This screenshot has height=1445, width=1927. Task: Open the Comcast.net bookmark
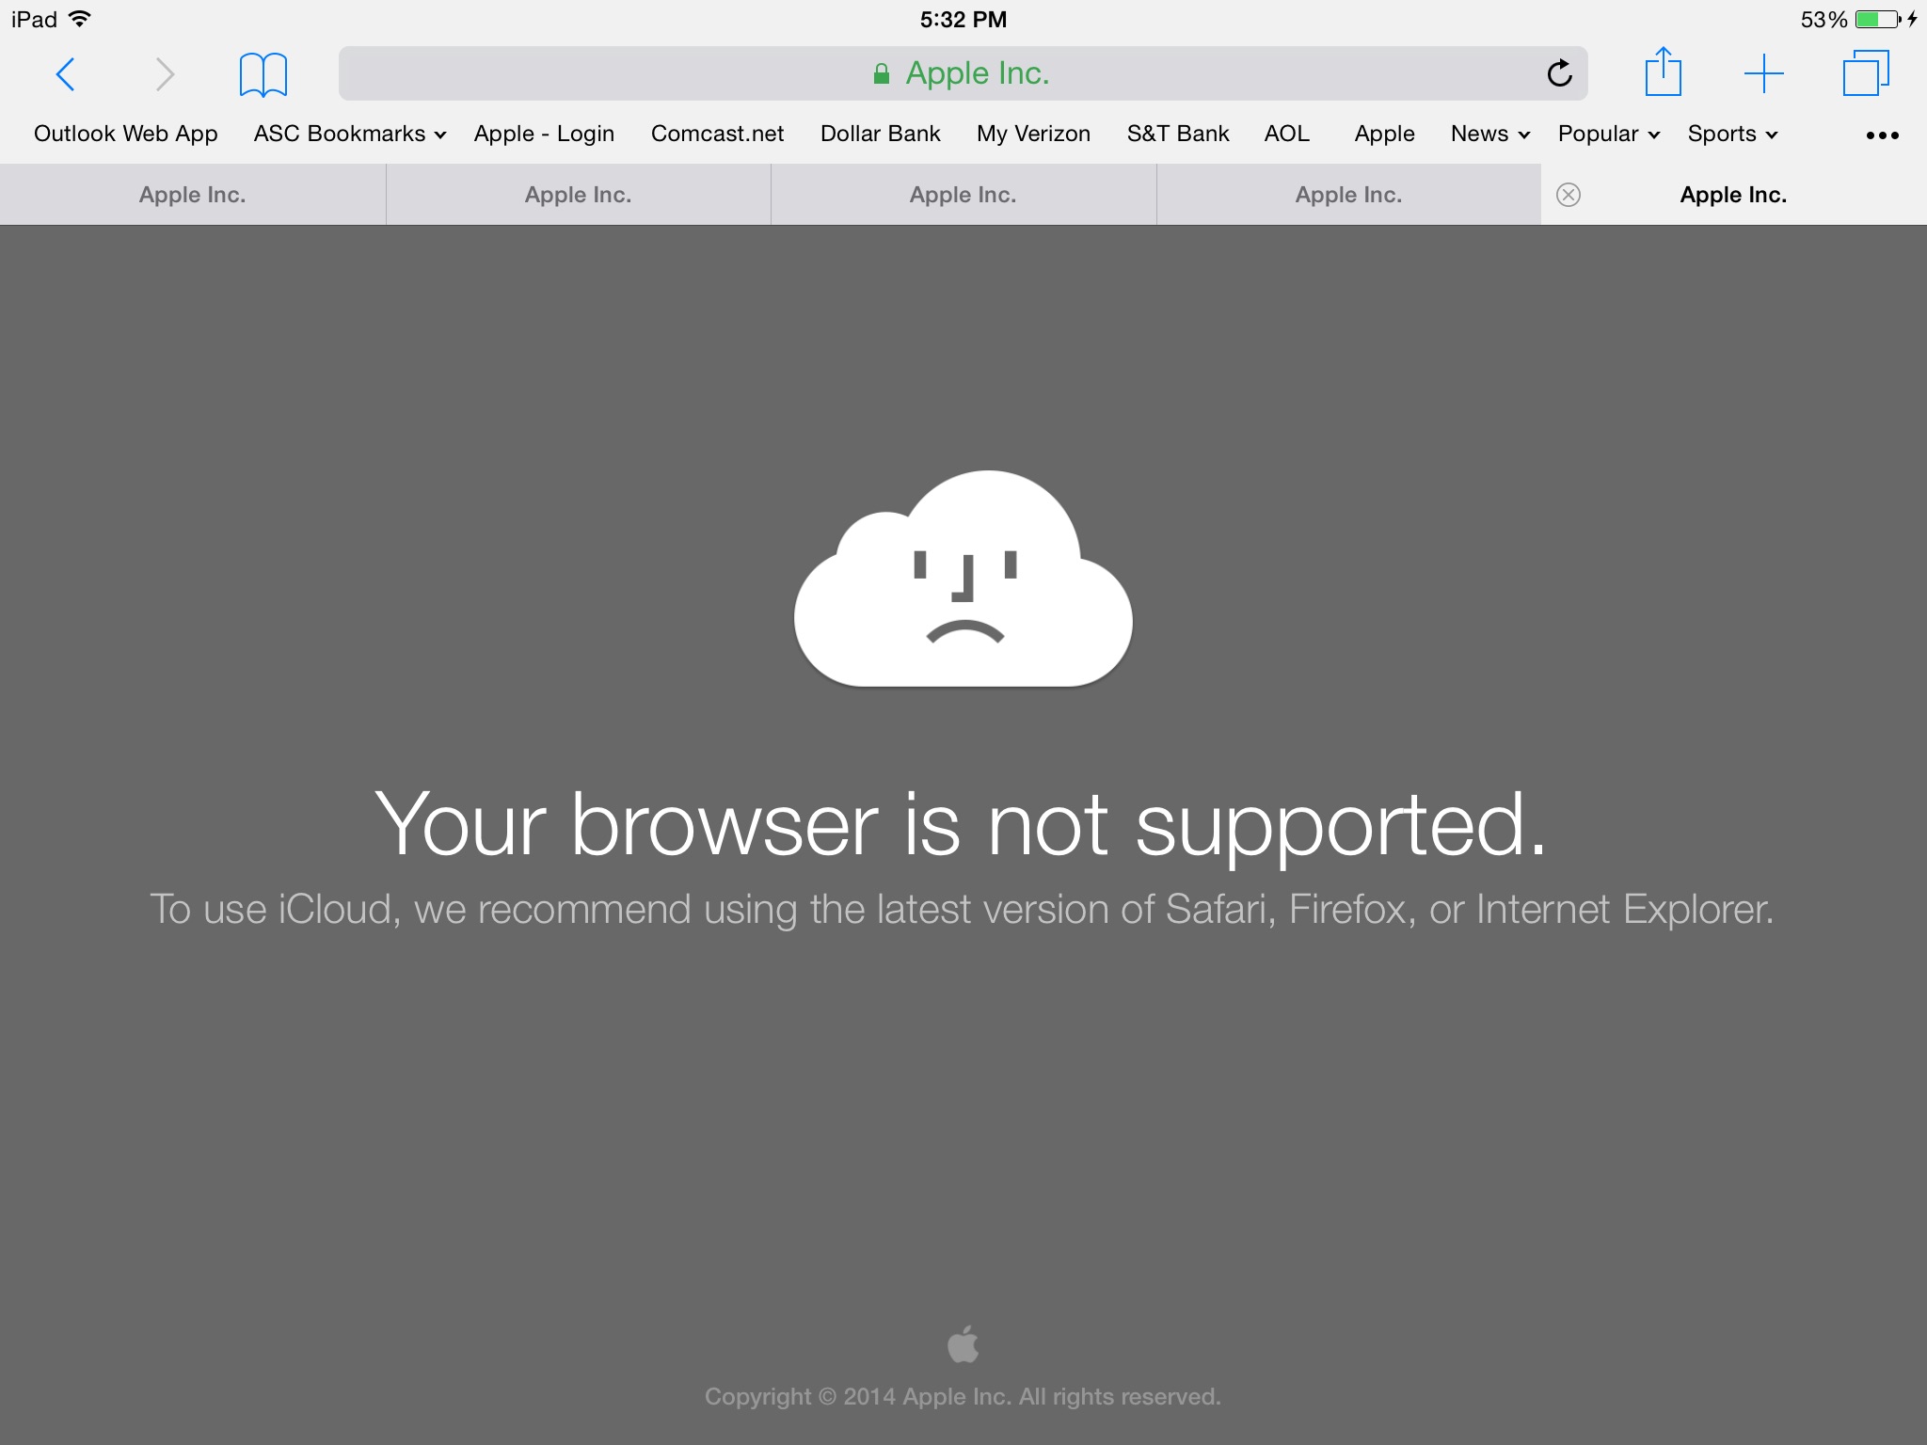(717, 134)
